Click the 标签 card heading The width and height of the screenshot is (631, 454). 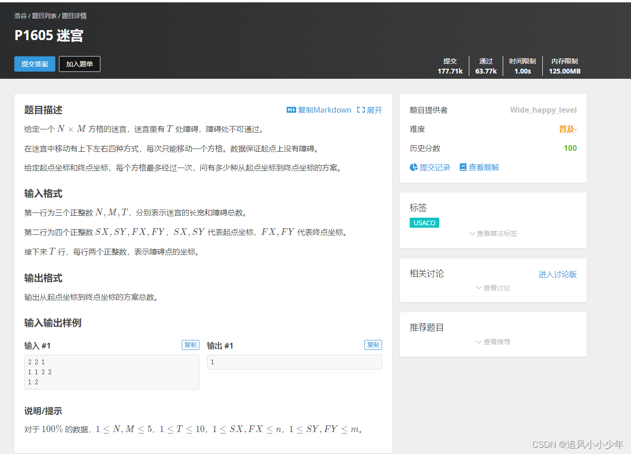418,207
